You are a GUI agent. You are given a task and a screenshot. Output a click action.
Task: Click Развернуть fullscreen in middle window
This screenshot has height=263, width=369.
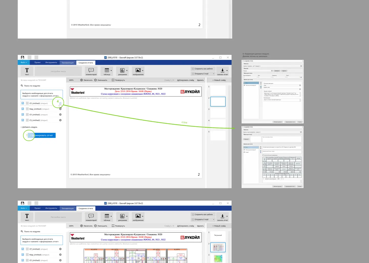[118, 80]
